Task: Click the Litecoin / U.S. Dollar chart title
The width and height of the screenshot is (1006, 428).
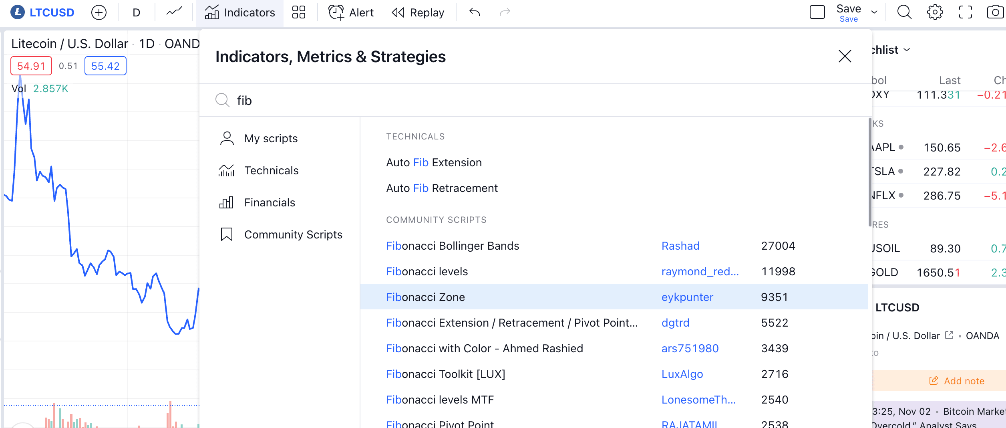Action: click(x=70, y=43)
